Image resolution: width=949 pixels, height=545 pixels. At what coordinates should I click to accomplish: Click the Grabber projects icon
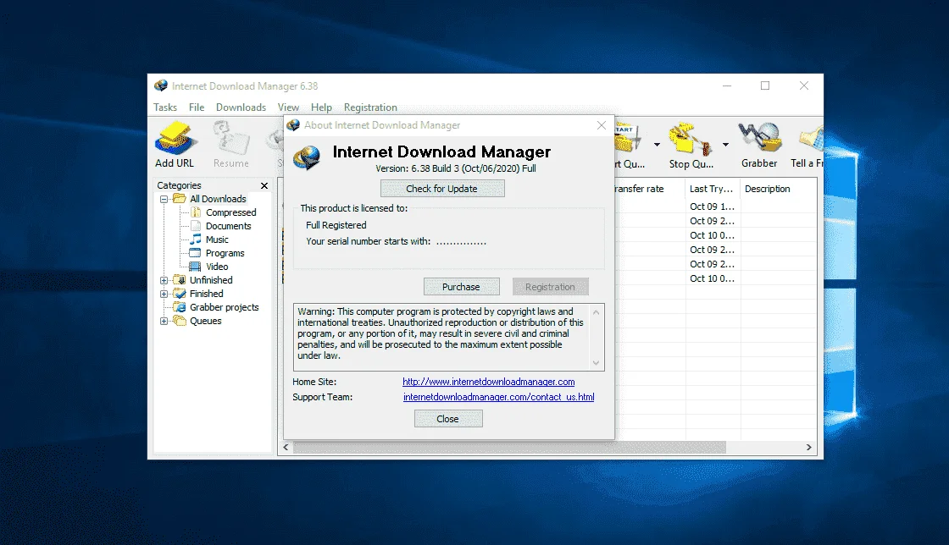(x=179, y=307)
